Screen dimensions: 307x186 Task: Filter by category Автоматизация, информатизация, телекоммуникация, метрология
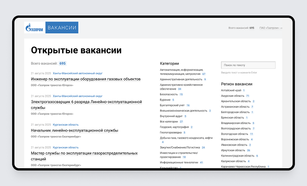(x=181, y=72)
